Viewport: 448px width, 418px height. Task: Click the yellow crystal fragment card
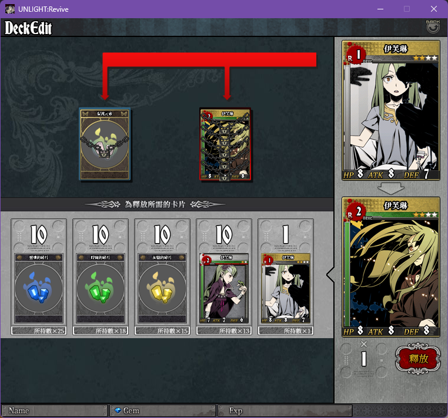click(162, 288)
